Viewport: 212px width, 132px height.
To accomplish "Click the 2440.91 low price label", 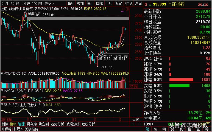I will click(x=107, y=67).
